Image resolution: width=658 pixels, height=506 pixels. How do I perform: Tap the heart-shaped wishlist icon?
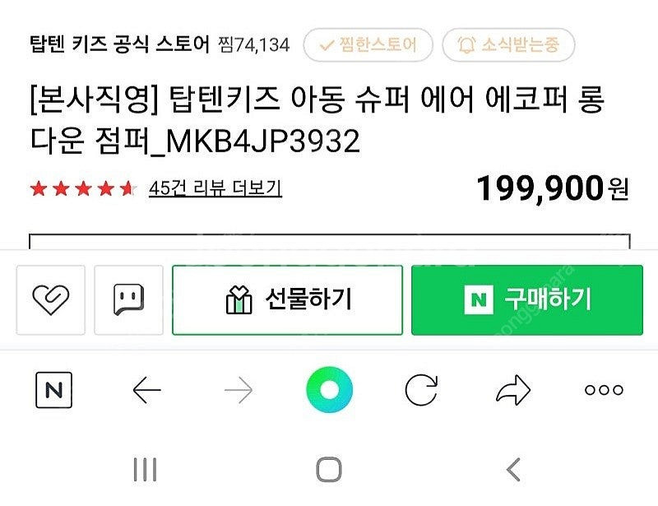pos(50,299)
